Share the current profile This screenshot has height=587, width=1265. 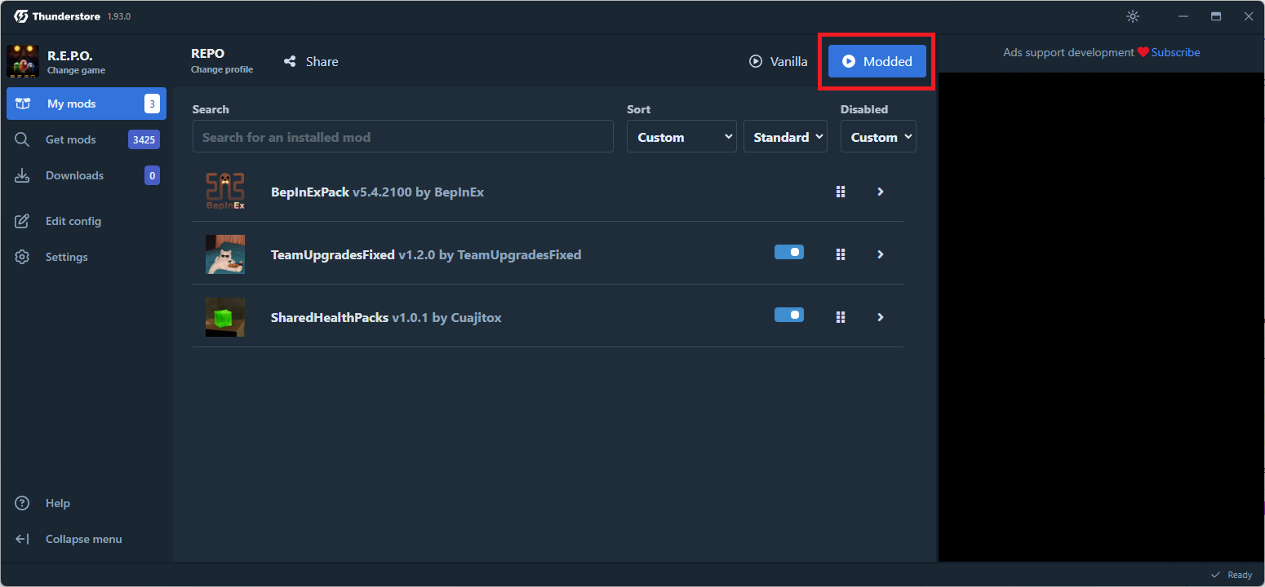(311, 61)
